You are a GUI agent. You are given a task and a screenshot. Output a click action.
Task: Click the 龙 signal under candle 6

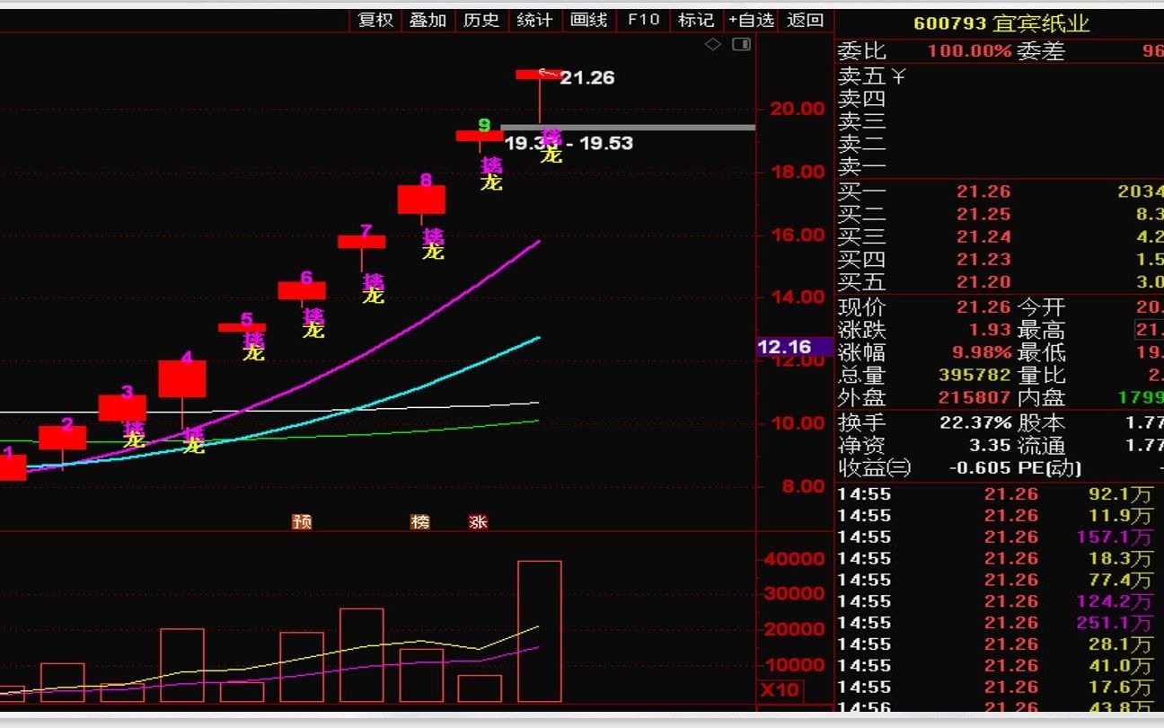(x=313, y=331)
